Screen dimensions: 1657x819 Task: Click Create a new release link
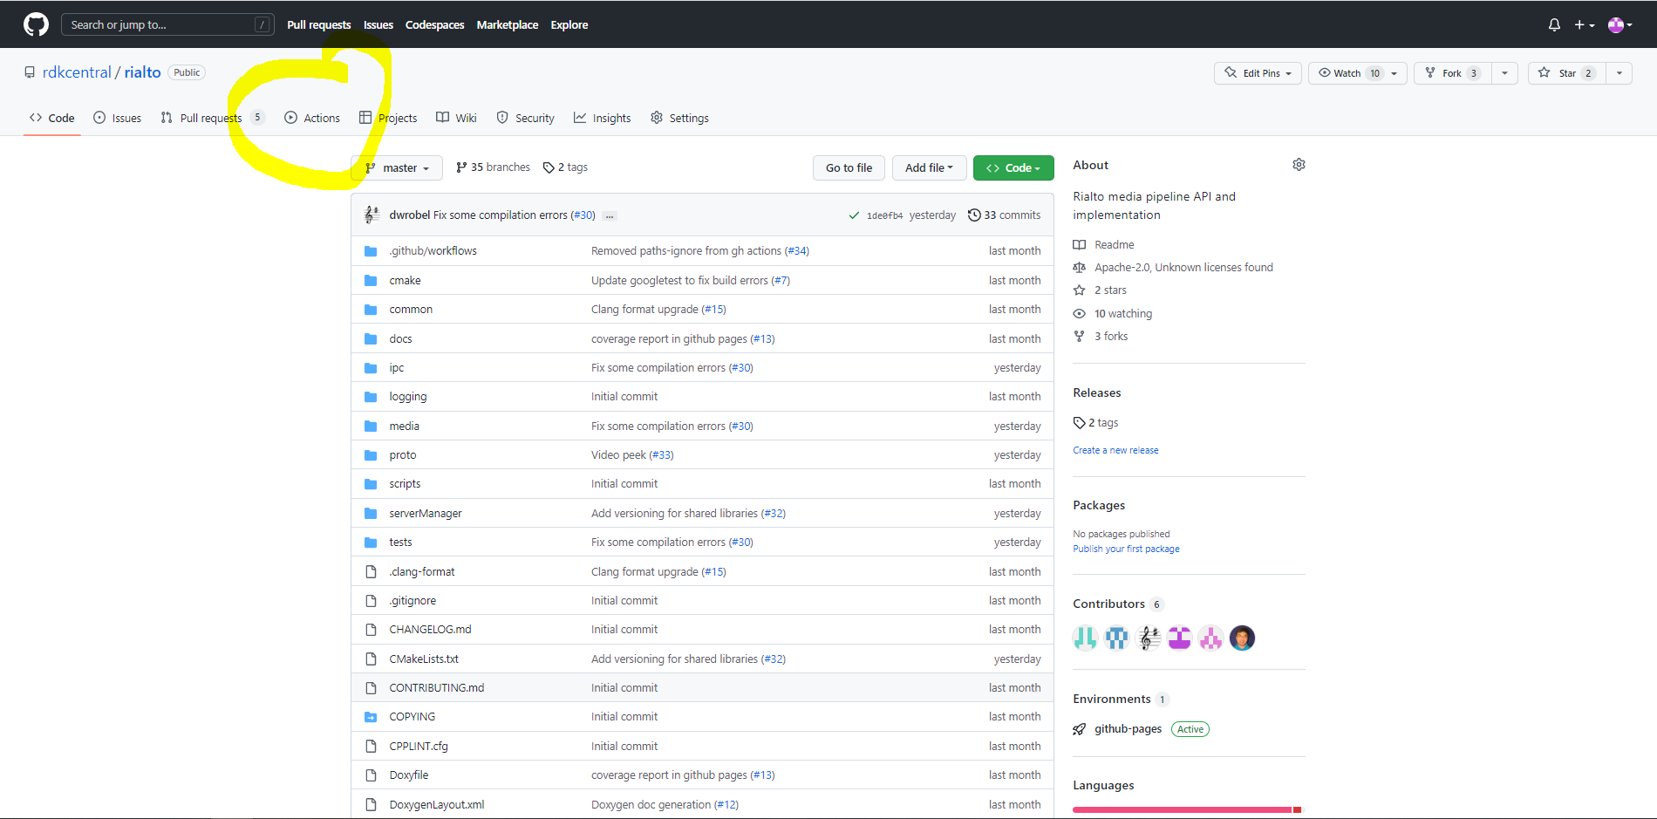pyautogui.click(x=1115, y=450)
